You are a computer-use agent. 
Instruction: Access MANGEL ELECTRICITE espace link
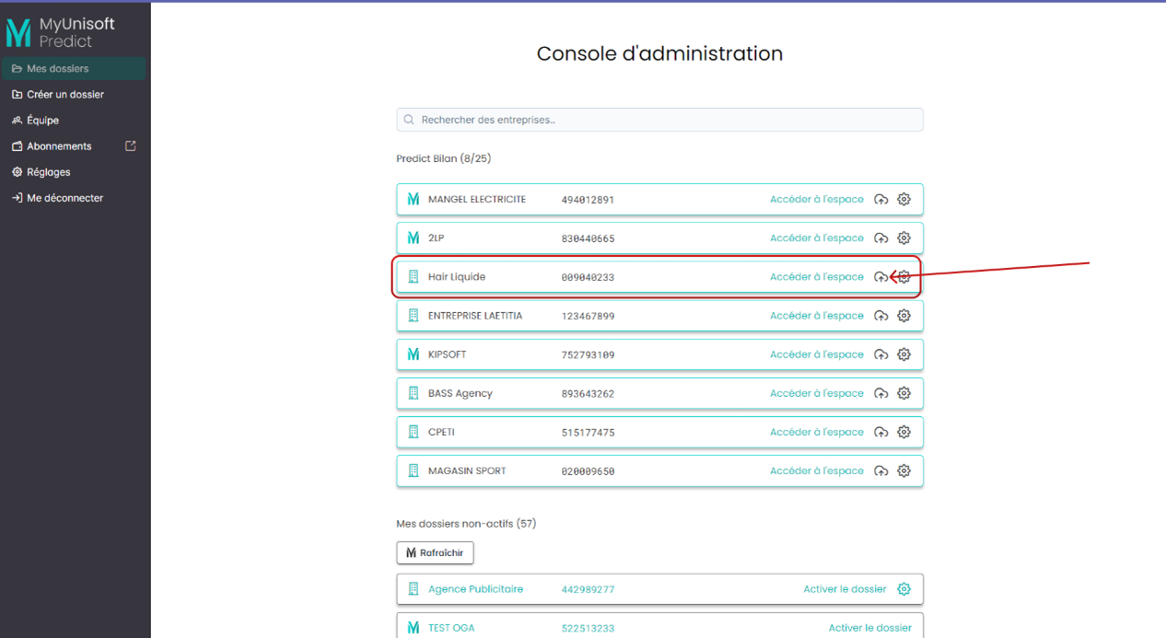tap(817, 199)
